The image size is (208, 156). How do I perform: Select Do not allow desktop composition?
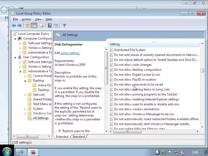click(138, 70)
